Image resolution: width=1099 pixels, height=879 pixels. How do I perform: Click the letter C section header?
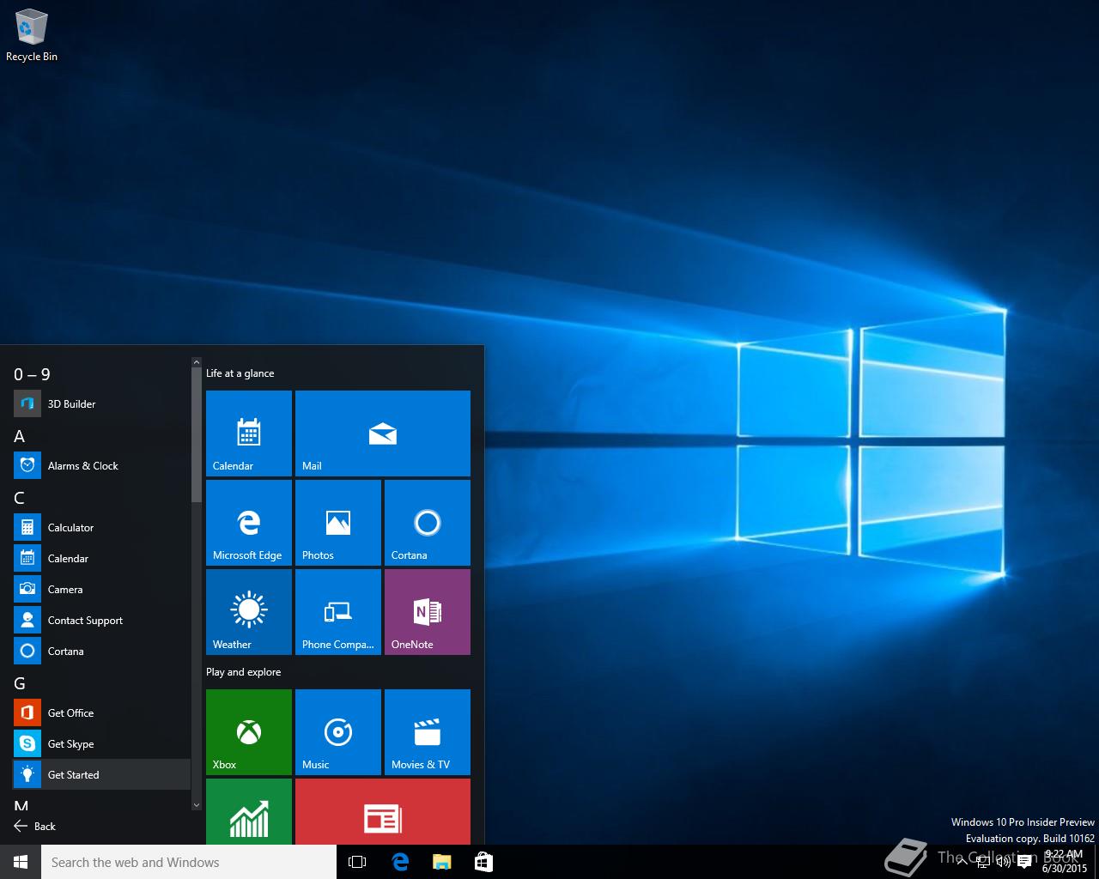(x=20, y=498)
